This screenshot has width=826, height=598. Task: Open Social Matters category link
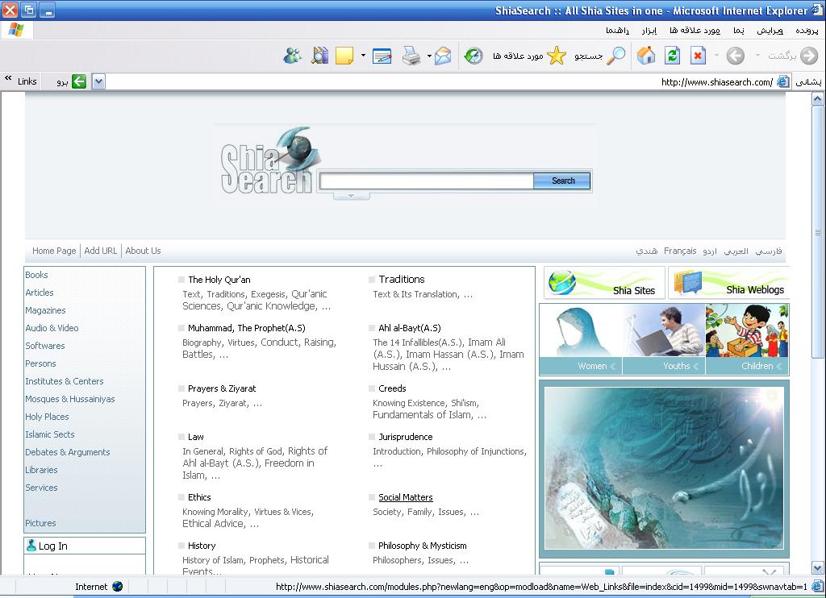pos(406,497)
